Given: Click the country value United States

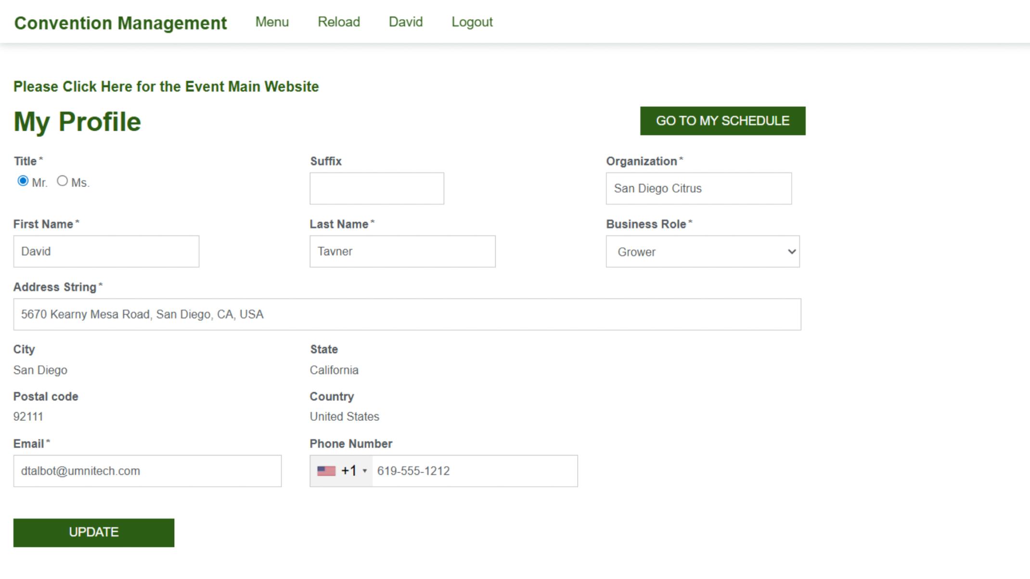Looking at the screenshot, I should point(345,416).
